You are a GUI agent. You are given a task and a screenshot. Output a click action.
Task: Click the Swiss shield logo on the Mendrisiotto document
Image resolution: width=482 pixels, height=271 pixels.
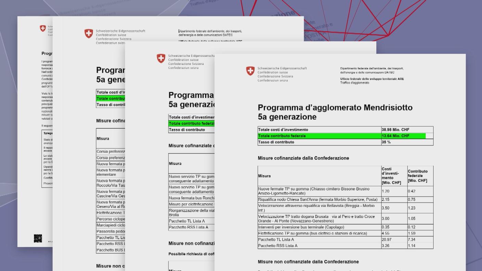(250, 71)
